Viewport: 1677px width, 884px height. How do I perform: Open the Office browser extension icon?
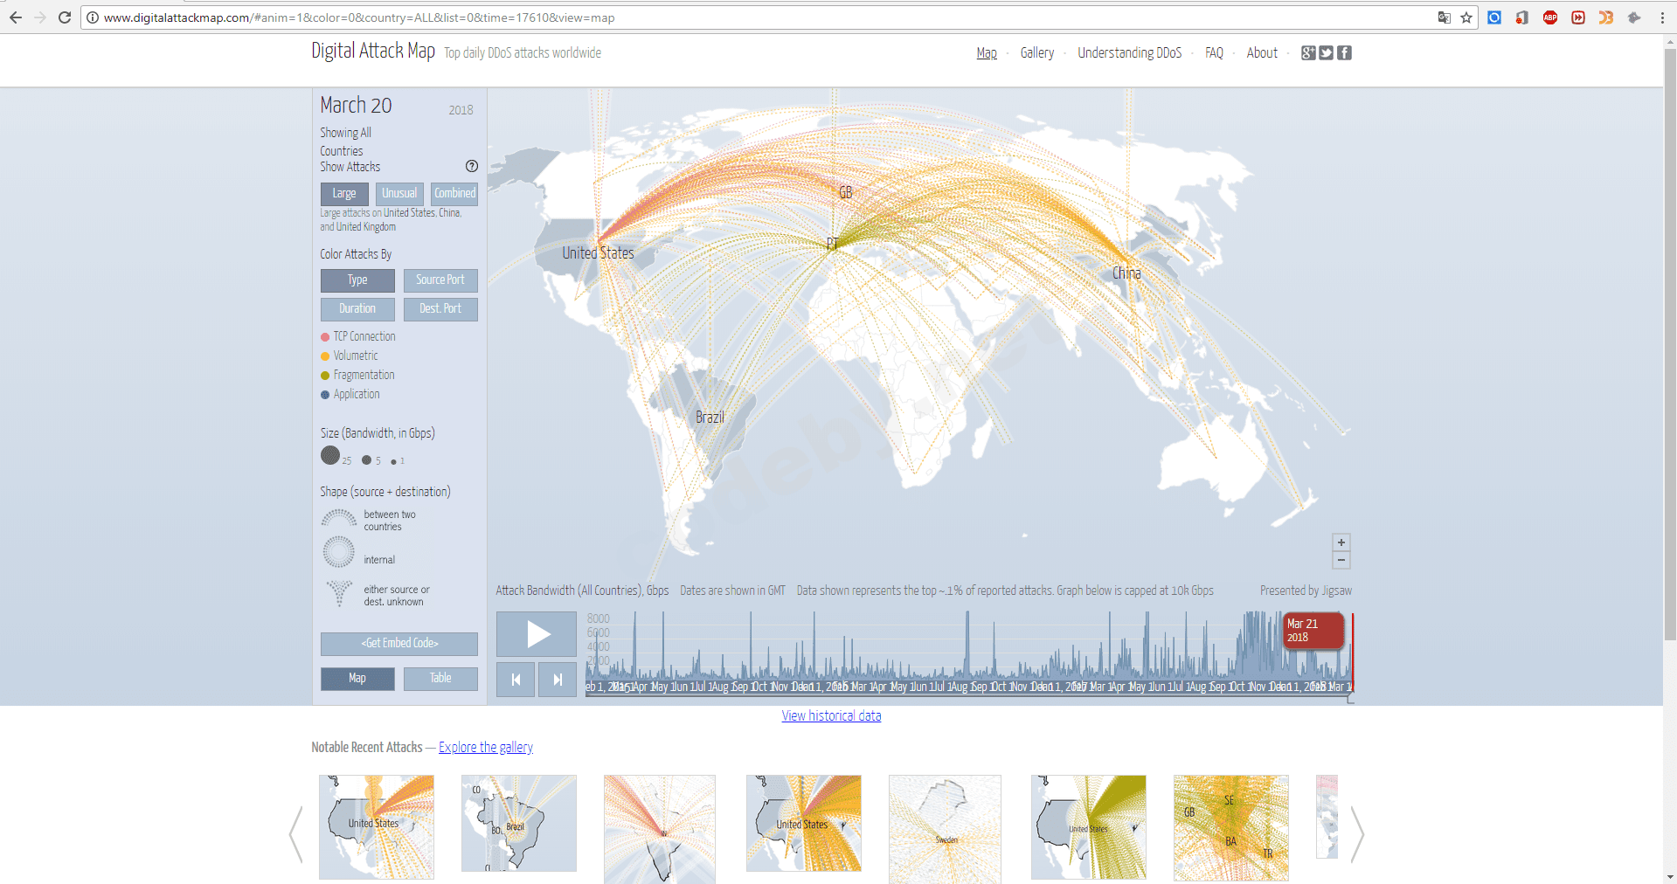pos(1522,17)
